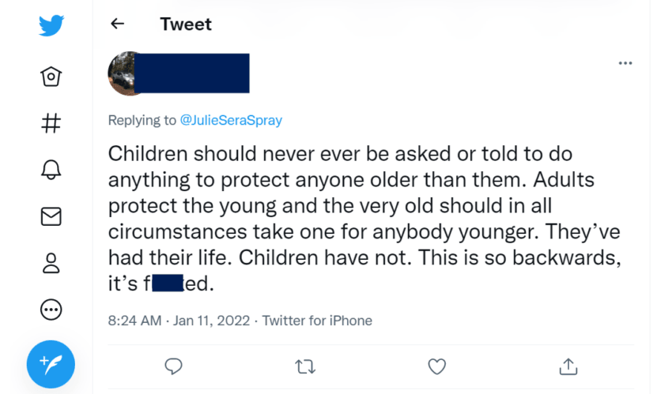Open the Explore hashtag icon
The width and height of the screenshot is (672, 394).
point(51,123)
